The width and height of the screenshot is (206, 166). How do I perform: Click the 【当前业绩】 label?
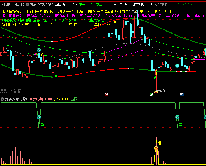(x=12, y=16)
